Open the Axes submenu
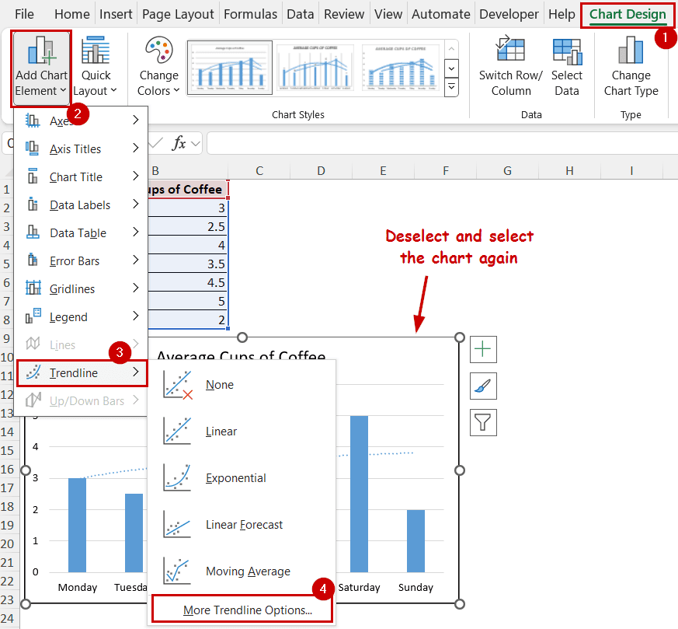 [x=81, y=121]
